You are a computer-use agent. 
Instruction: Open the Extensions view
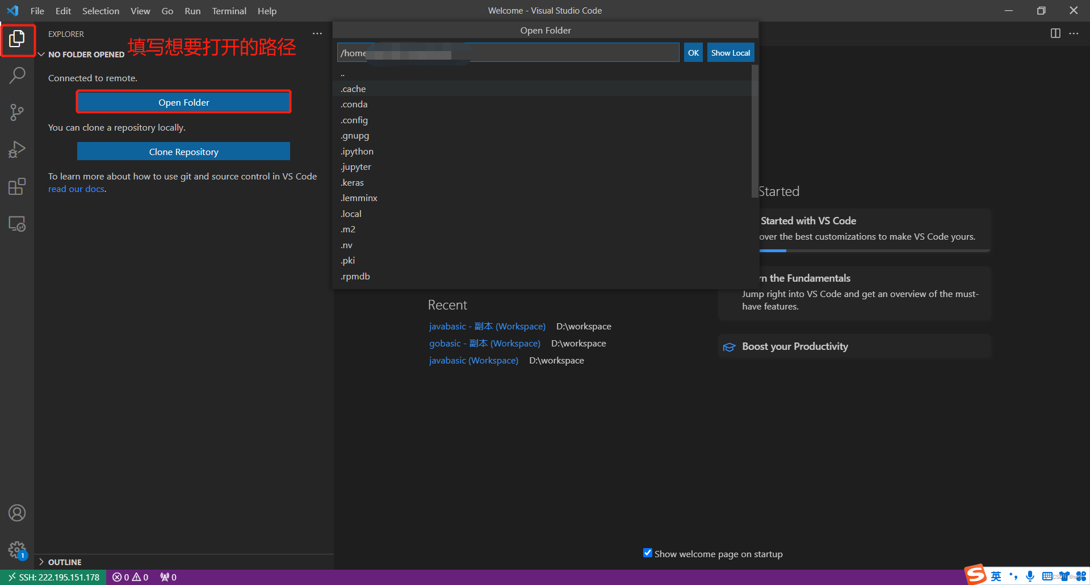click(x=18, y=186)
